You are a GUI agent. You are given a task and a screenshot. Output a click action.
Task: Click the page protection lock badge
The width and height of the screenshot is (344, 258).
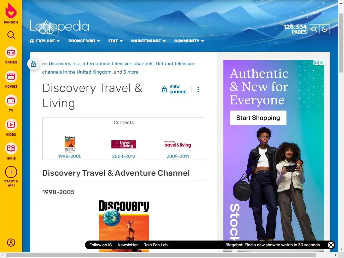(33, 64)
